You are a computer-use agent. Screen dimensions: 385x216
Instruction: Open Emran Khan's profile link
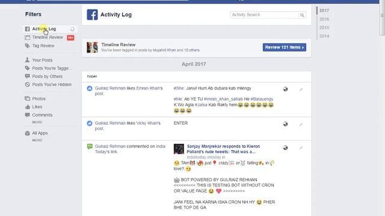coord(149,88)
